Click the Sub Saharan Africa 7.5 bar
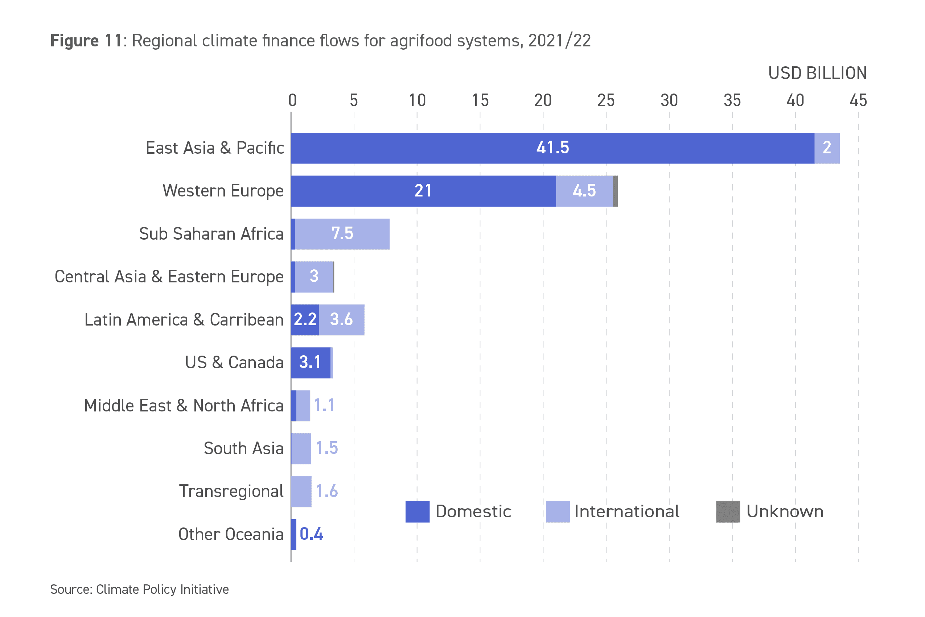 pyautogui.click(x=342, y=234)
